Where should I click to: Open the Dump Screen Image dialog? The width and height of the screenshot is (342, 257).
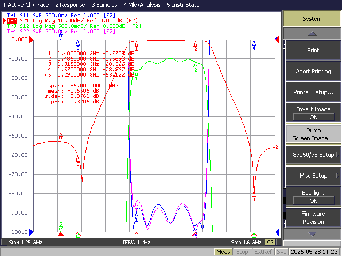pos(313,134)
